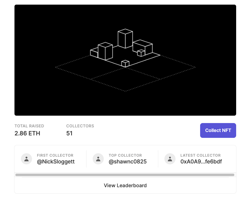Click the small front cube on the grid
This screenshot has height=198, width=242.
point(125,64)
